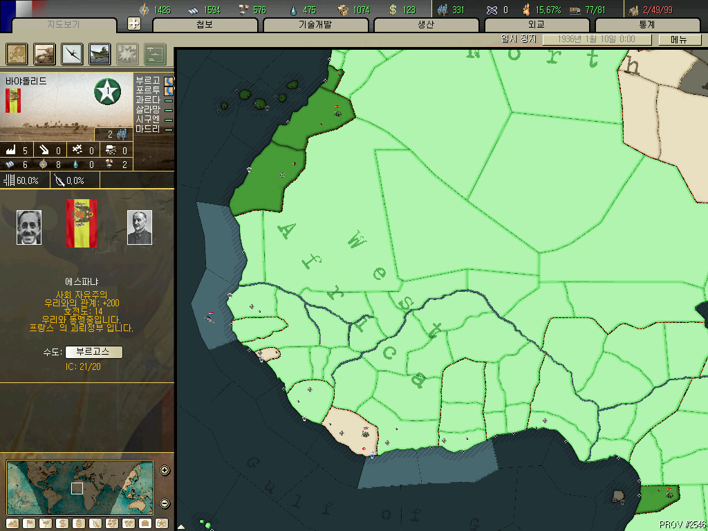Viewport: 708px width, 531px height.
Task: Switch to victory points map mode star icon
Action: pyautogui.click(x=161, y=523)
